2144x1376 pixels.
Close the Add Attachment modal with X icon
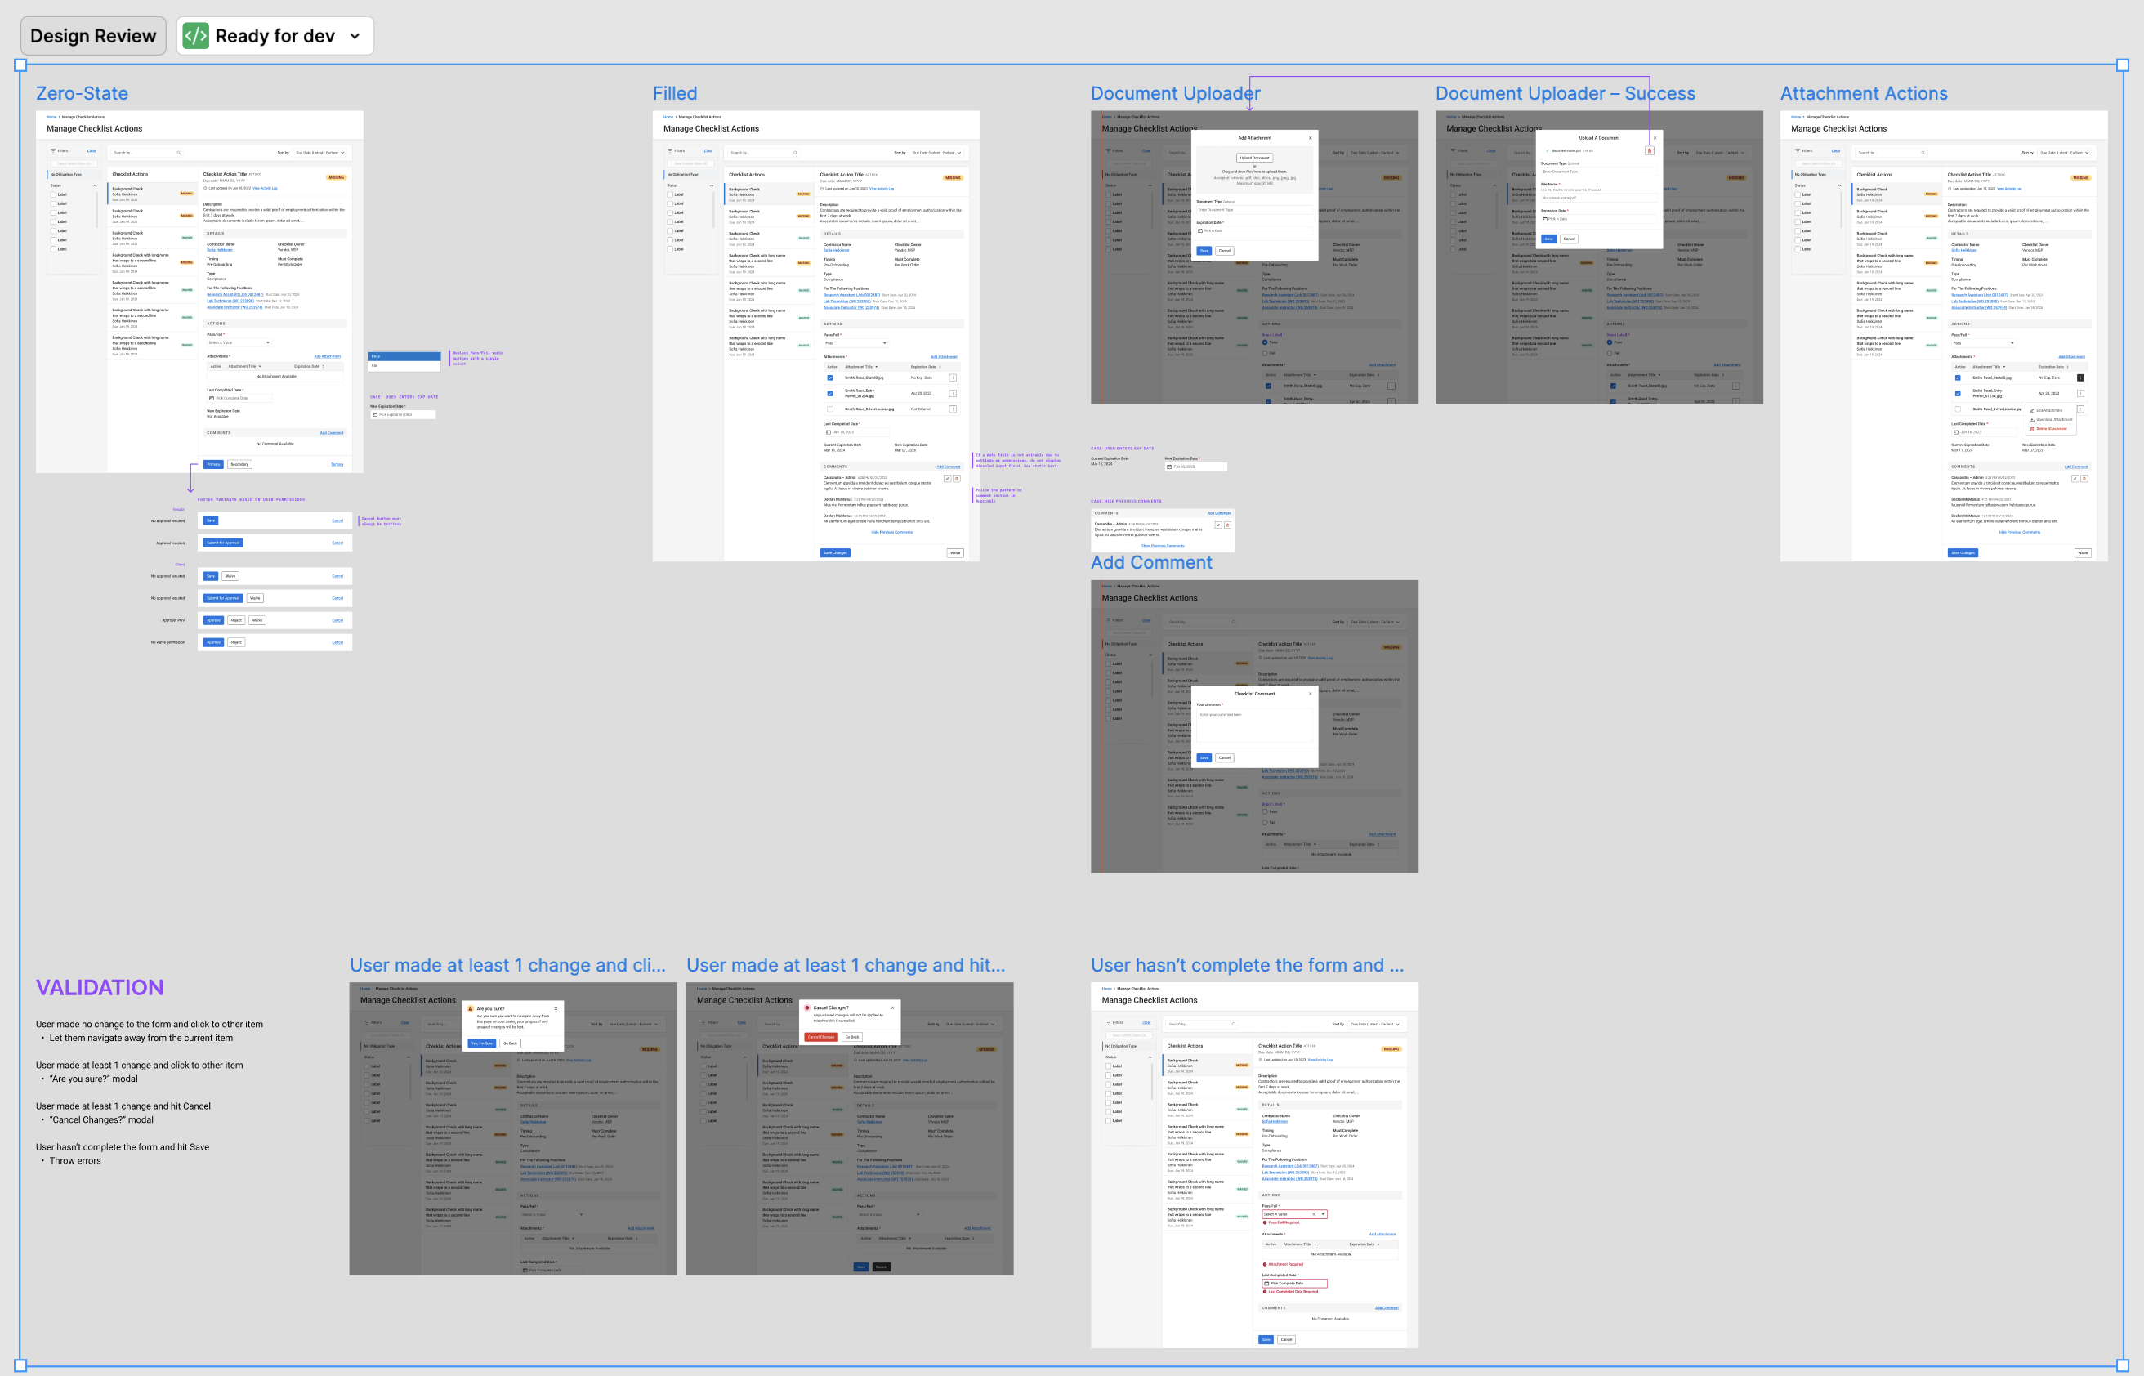click(1311, 137)
